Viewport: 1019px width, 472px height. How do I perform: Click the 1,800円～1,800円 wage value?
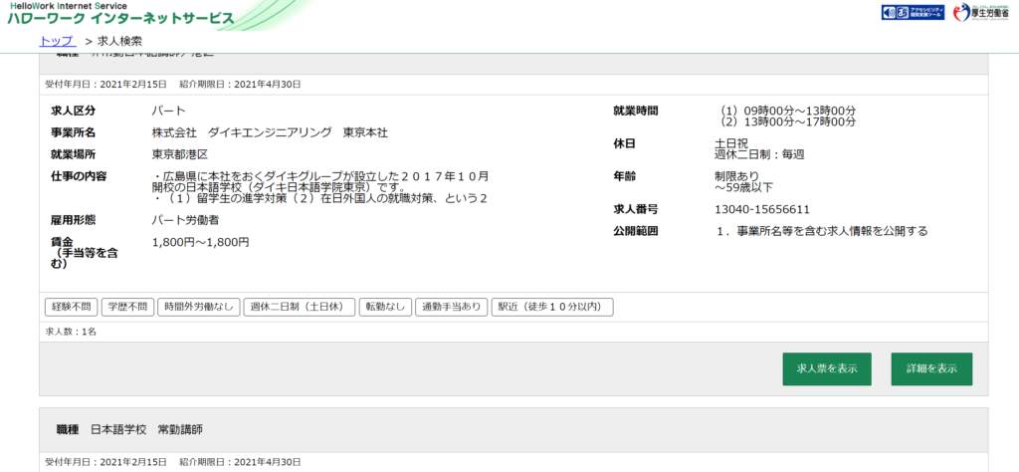coord(200,242)
